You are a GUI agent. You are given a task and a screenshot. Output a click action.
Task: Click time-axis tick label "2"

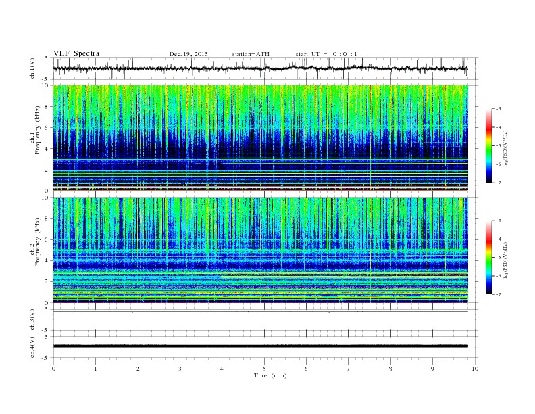point(138,369)
